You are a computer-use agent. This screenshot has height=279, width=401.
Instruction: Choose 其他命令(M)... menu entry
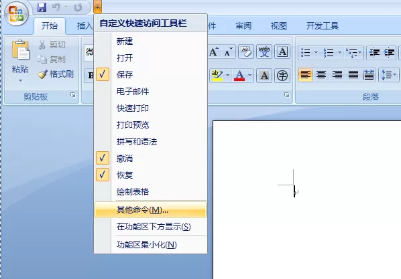tap(150, 209)
